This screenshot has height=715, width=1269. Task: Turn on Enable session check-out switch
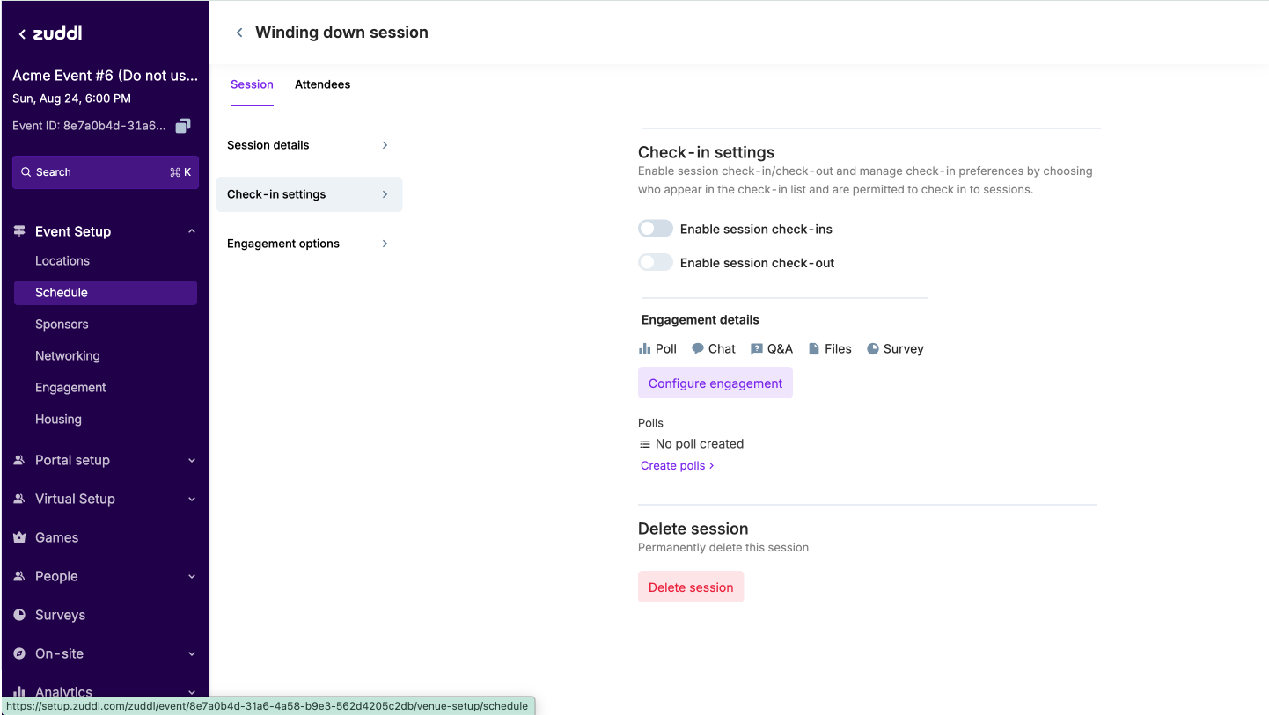[x=656, y=262]
